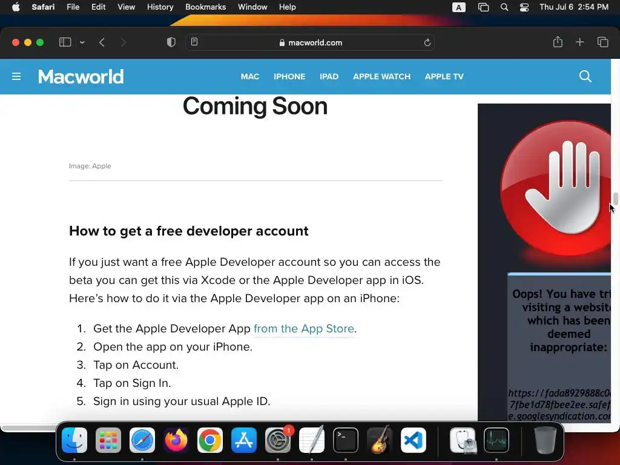
Task: Click the 'Tap on Sign In.' list step
Action: point(132,383)
